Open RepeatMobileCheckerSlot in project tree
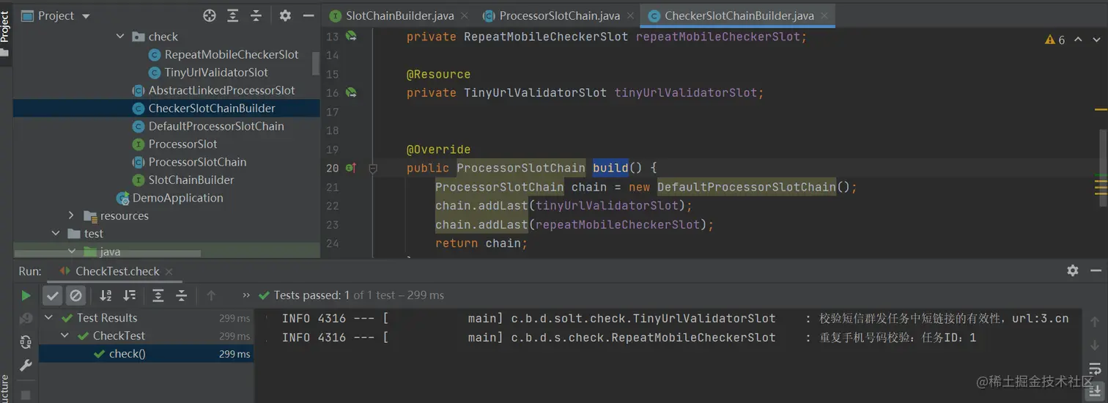This screenshot has width=1108, height=403. coord(232,54)
